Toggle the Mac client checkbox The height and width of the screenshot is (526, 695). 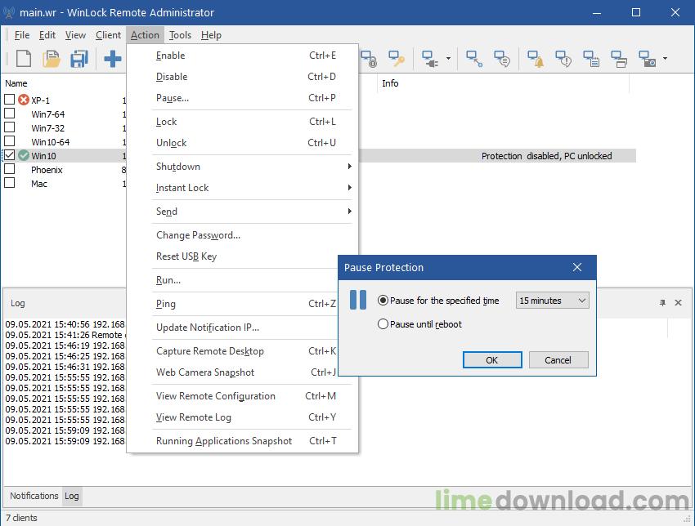pyautogui.click(x=9, y=182)
